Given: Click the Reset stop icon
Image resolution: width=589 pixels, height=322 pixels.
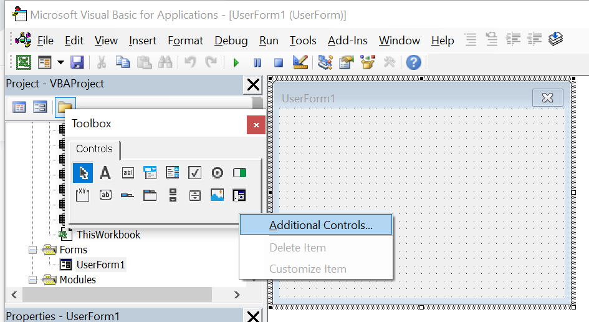Looking at the screenshot, I should pyautogui.click(x=279, y=62).
